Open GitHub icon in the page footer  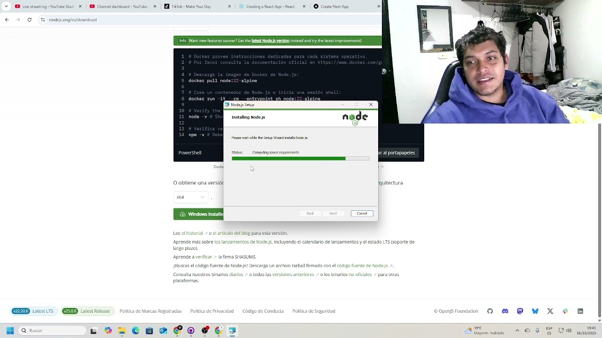pyautogui.click(x=490, y=311)
